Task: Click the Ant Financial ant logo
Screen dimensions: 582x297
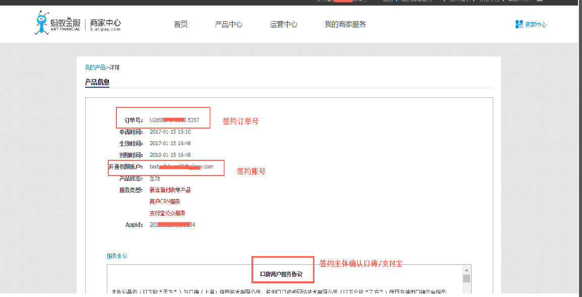Action: point(42,23)
